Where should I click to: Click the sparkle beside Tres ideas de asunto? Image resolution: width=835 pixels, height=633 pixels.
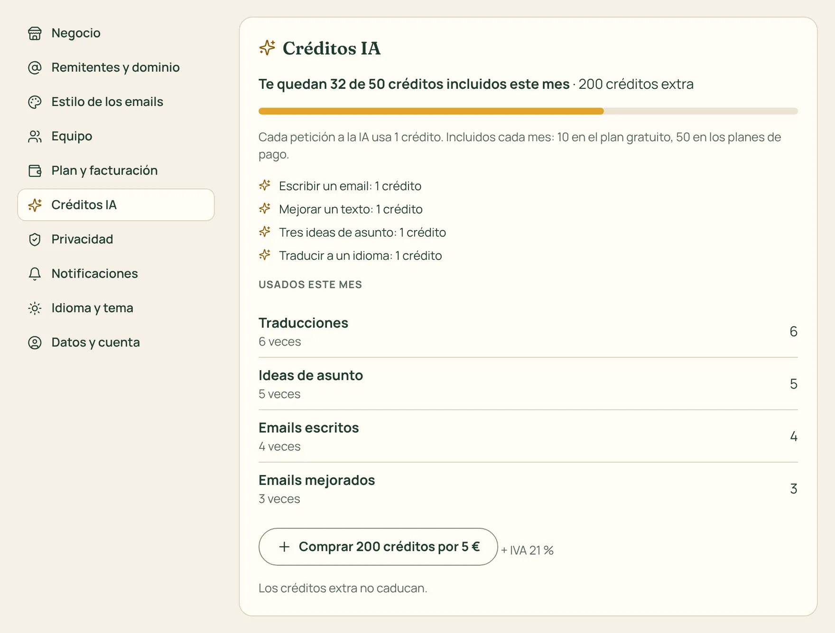pos(265,232)
